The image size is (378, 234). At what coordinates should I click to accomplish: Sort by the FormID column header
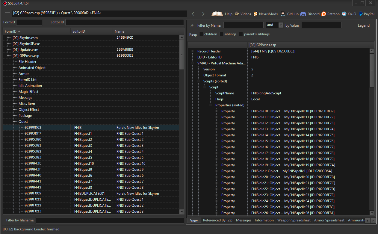tap(37, 31)
